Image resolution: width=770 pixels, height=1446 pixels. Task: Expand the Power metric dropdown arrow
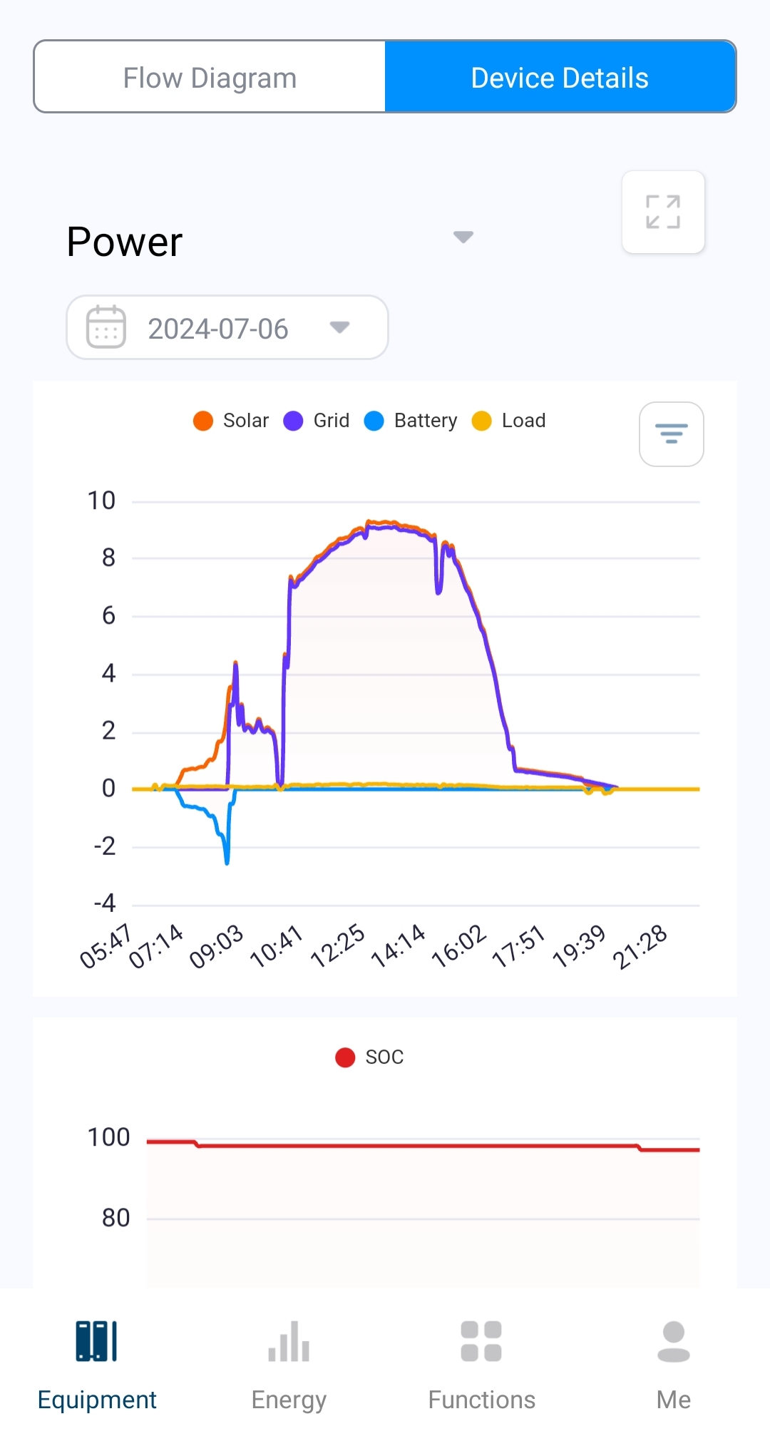(463, 237)
